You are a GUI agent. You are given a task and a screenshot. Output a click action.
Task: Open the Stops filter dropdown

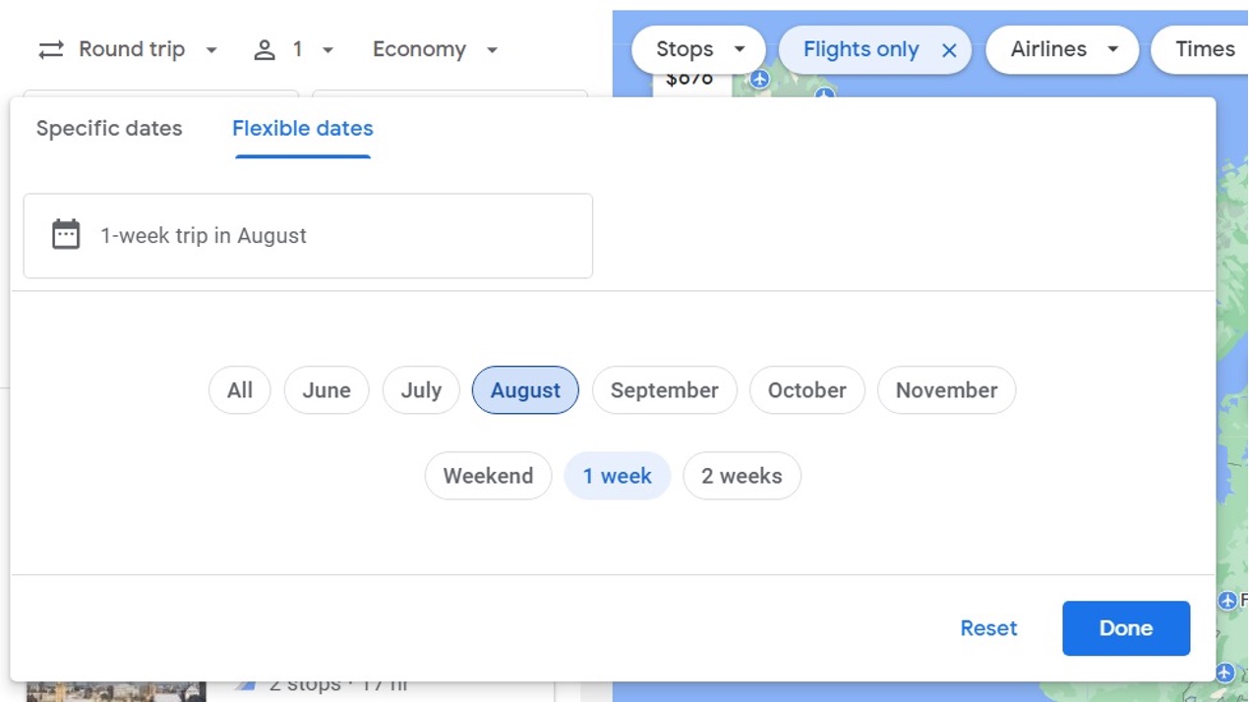pos(697,49)
